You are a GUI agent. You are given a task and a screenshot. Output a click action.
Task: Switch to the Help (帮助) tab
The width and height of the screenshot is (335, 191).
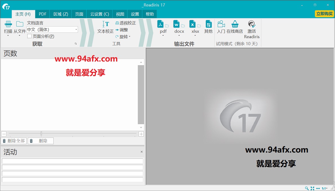(x=149, y=14)
